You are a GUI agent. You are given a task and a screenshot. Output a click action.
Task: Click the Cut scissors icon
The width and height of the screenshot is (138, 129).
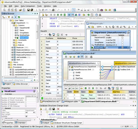pos(37,10)
